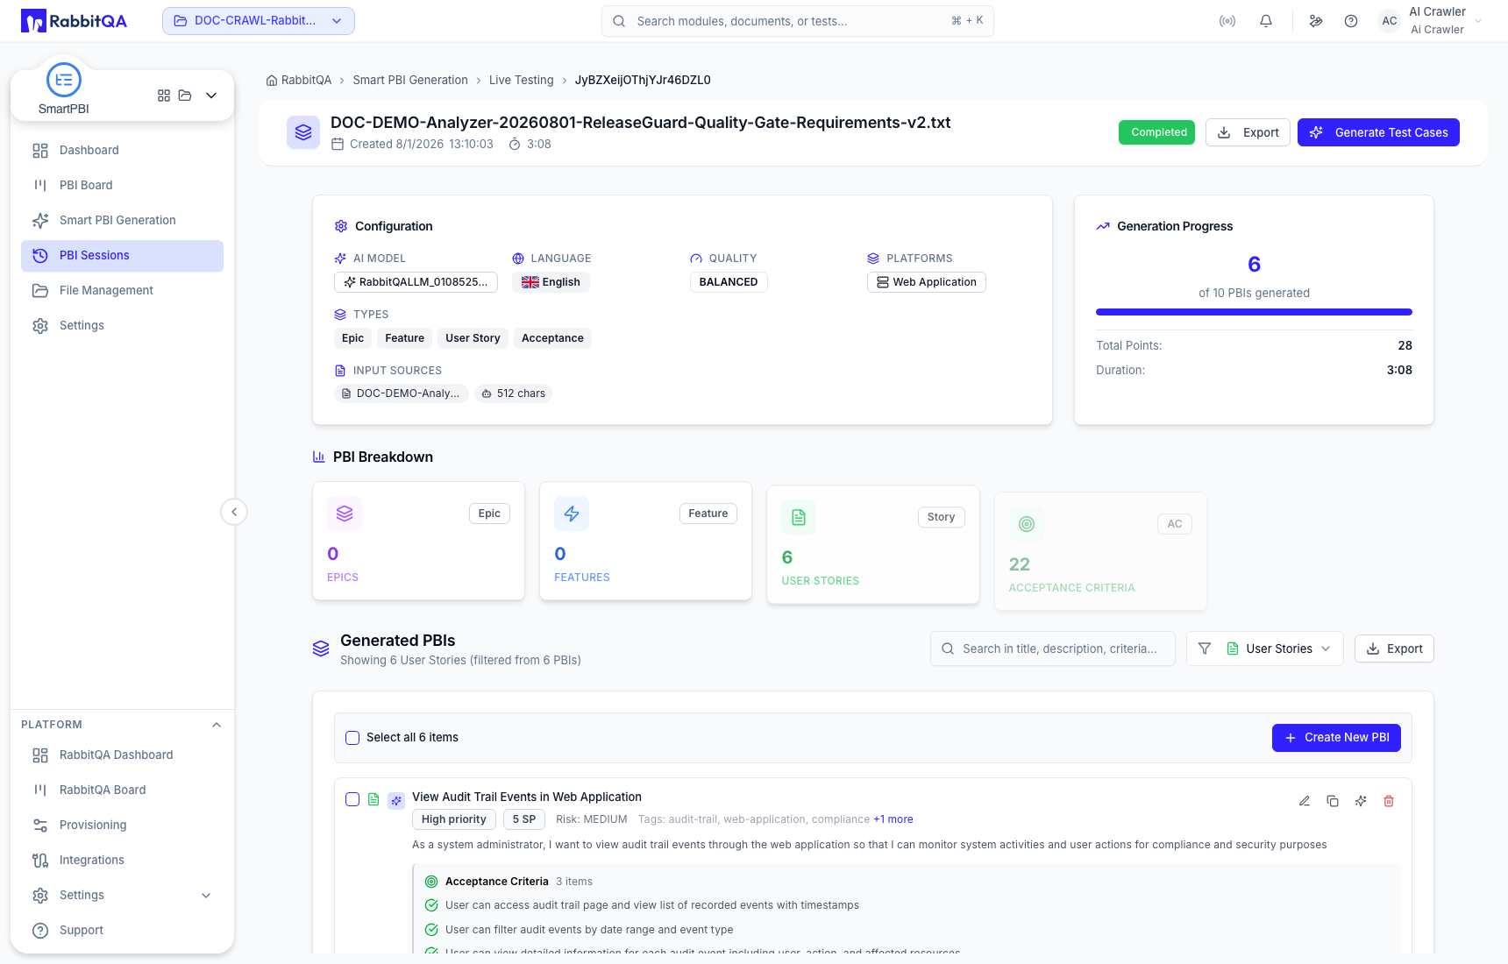Open RabbitQA Board link
1508x964 pixels.
(123, 790)
